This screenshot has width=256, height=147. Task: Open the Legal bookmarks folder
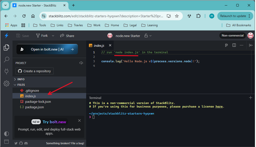[130, 25]
